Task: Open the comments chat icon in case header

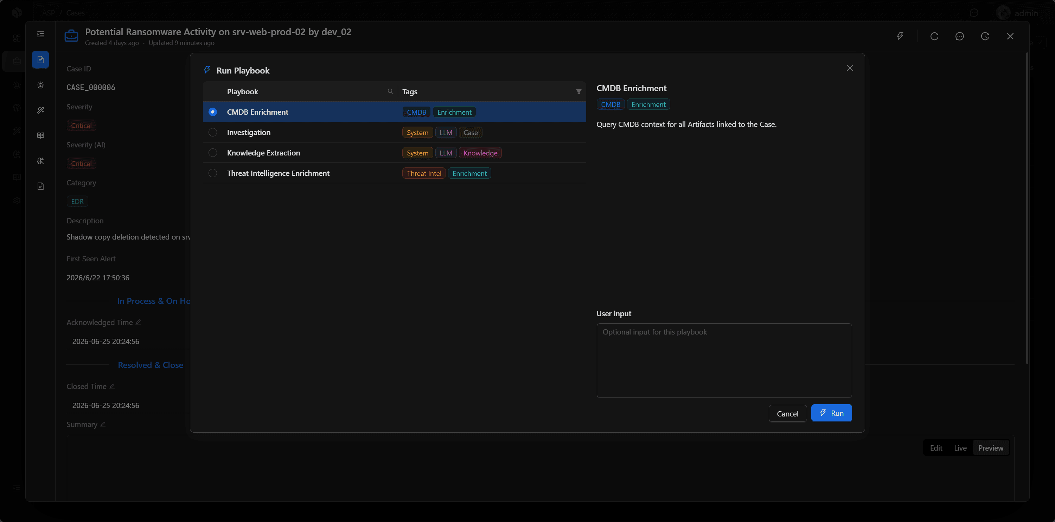Action: [x=960, y=36]
